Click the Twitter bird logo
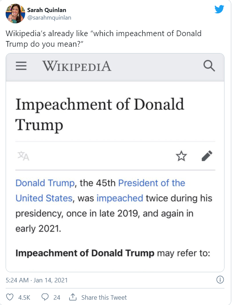Screen dimensions: 232x305 coord(219,9)
